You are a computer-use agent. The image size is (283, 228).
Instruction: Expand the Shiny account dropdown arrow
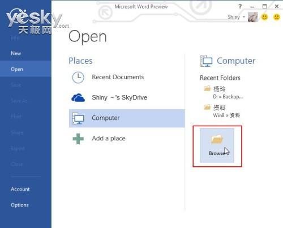[244, 17]
